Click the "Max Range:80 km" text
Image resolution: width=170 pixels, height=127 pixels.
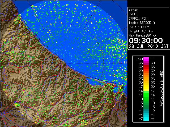(x=142, y=35)
